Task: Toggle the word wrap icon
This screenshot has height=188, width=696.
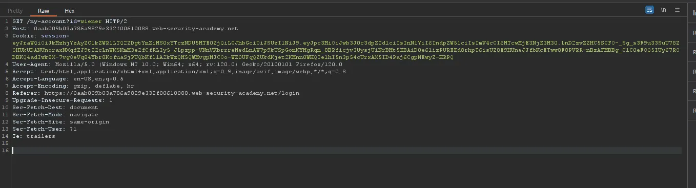Action: (x=649, y=10)
